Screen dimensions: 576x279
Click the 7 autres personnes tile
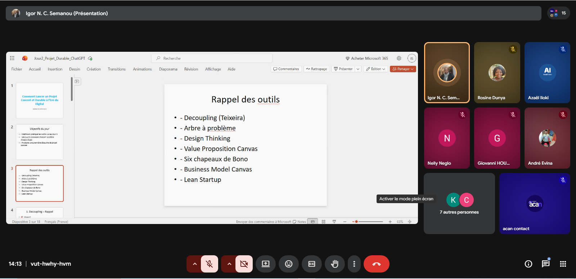click(459, 203)
